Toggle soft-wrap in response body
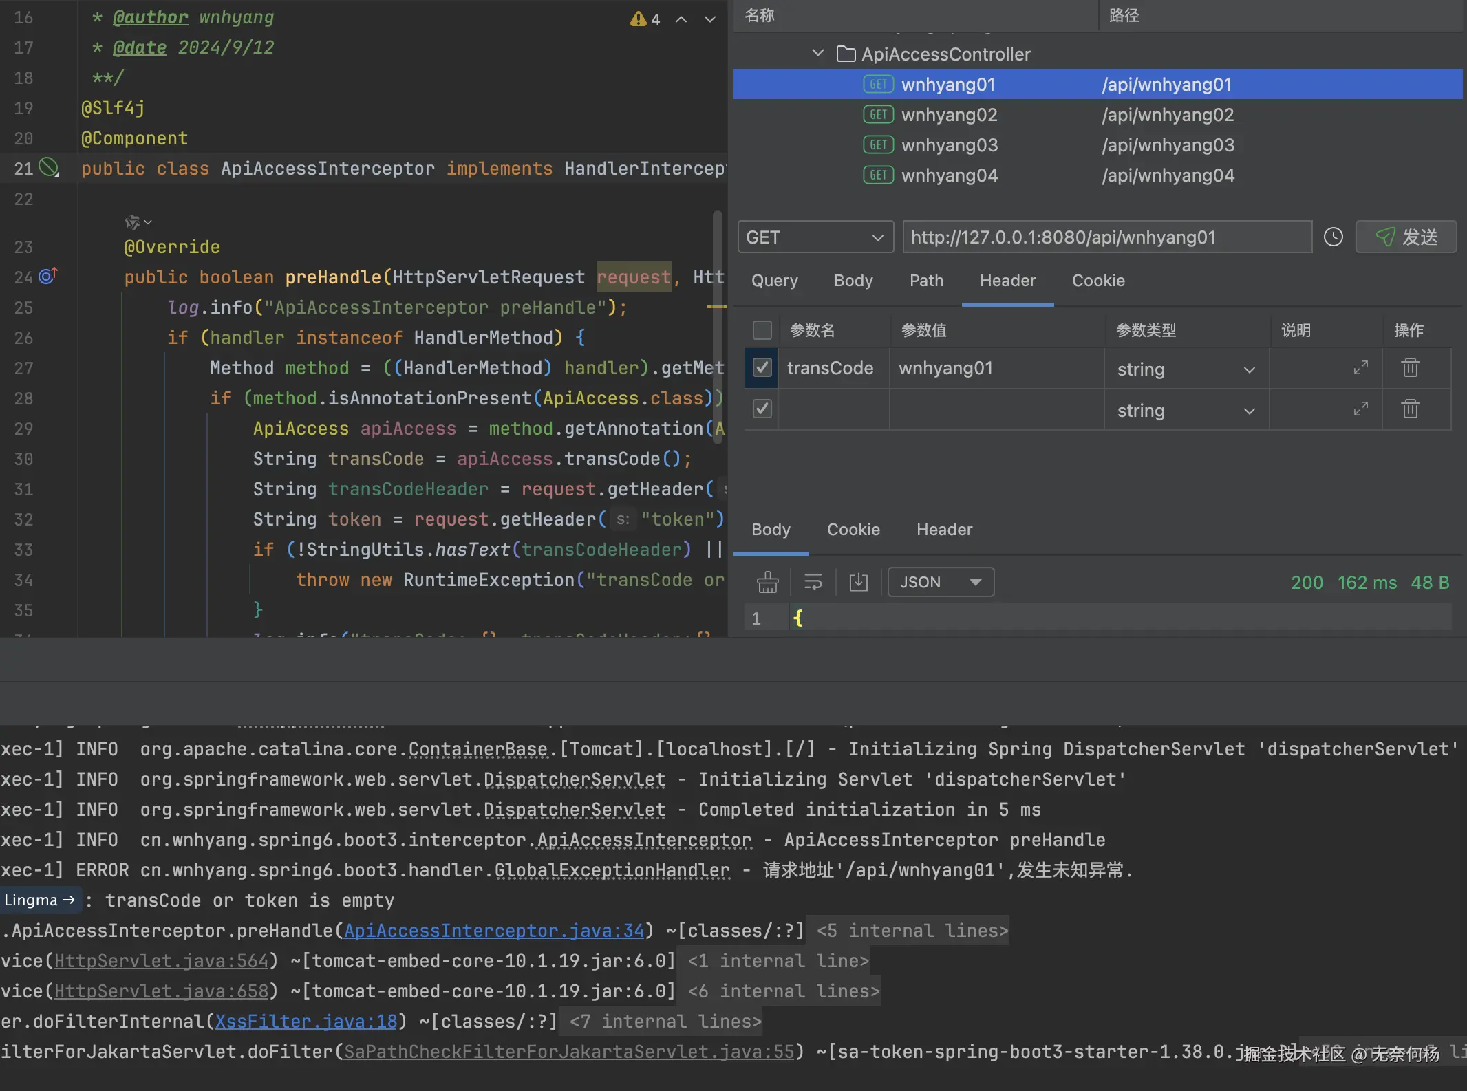Image resolution: width=1467 pixels, height=1091 pixels. tap(813, 583)
